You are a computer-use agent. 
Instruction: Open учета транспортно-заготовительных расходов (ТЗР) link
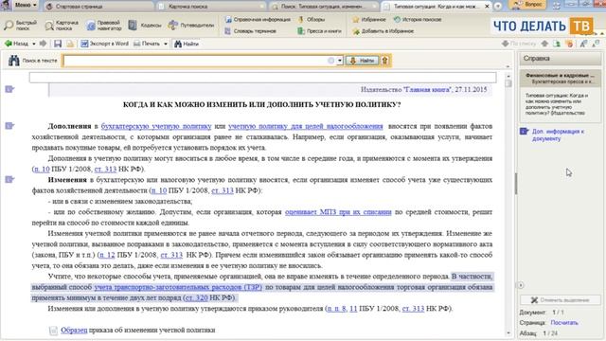pyautogui.click(x=178, y=287)
